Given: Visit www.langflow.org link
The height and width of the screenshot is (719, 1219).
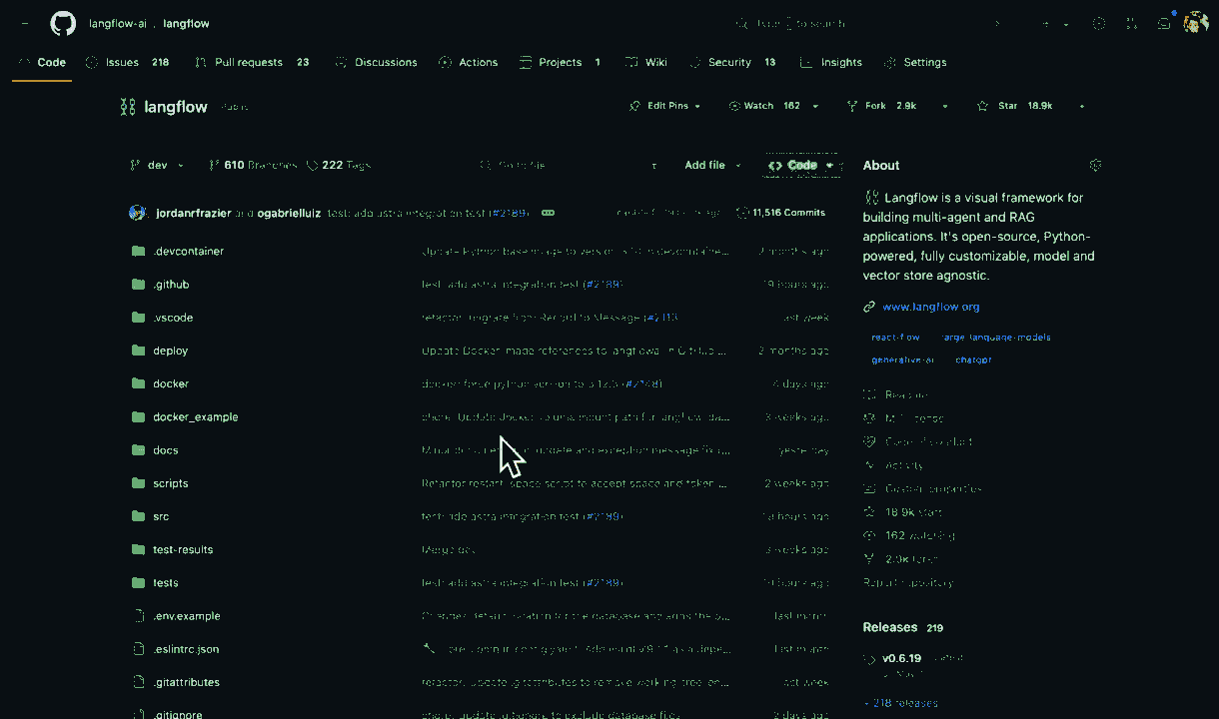Looking at the screenshot, I should click(x=931, y=307).
